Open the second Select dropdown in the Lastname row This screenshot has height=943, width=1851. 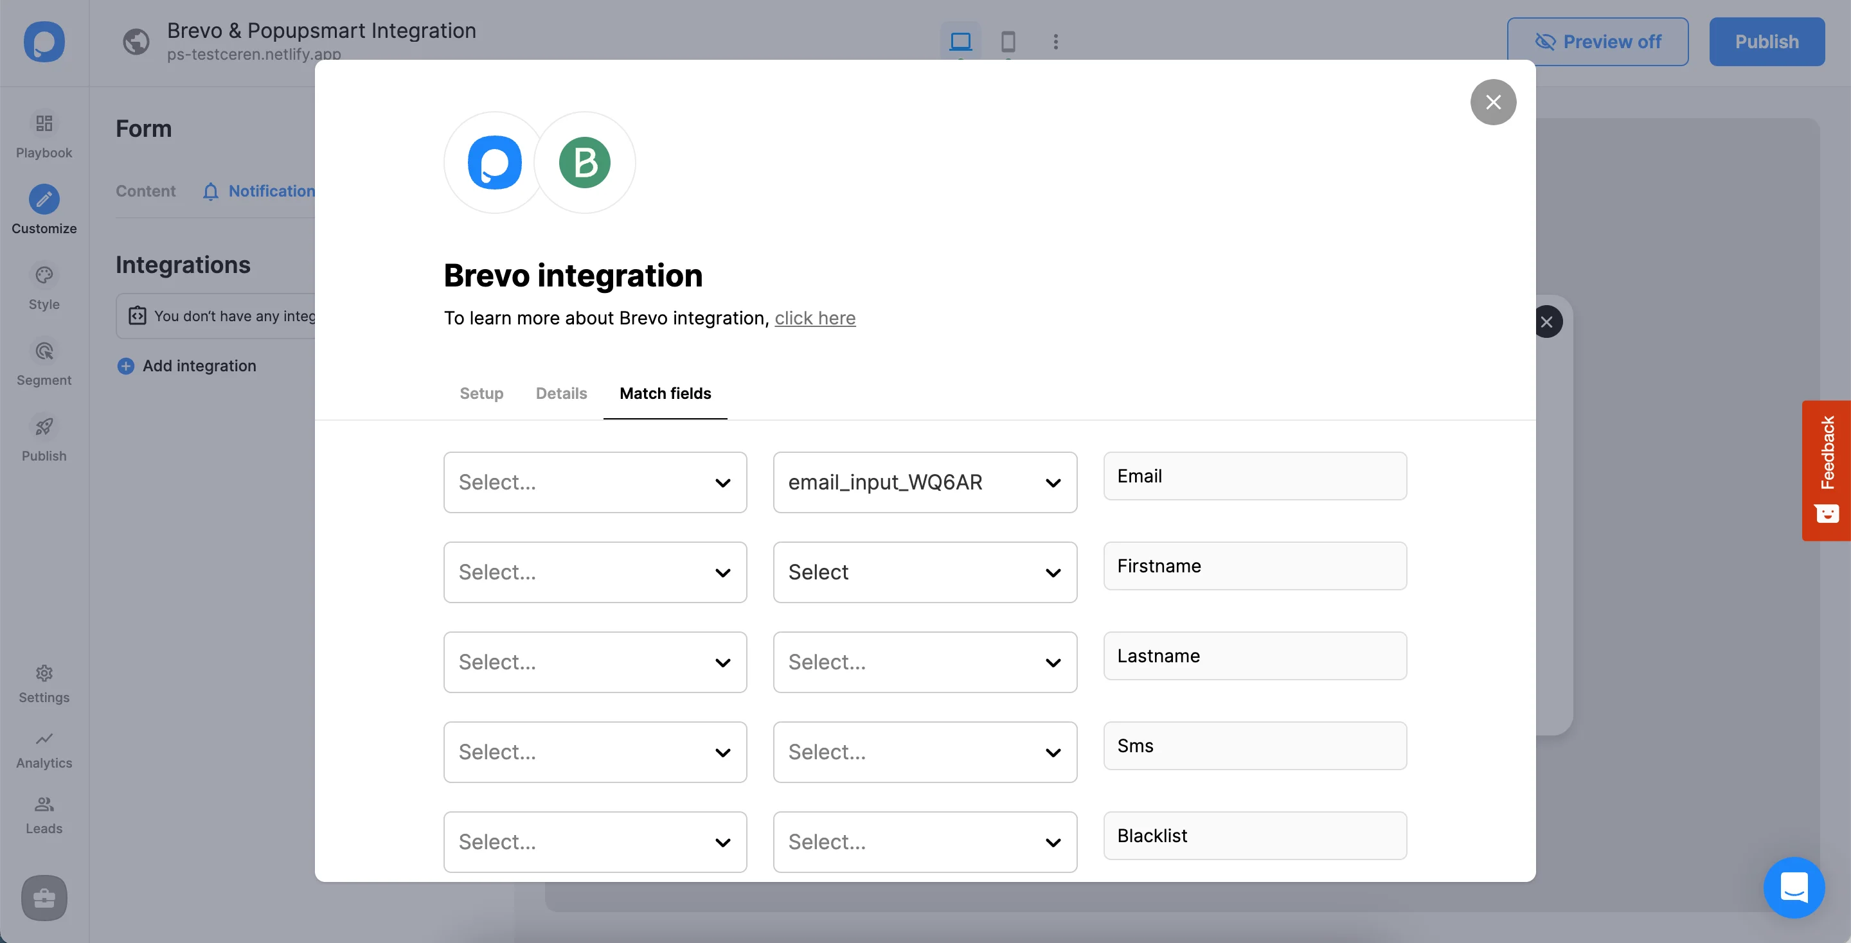[925, 662]
